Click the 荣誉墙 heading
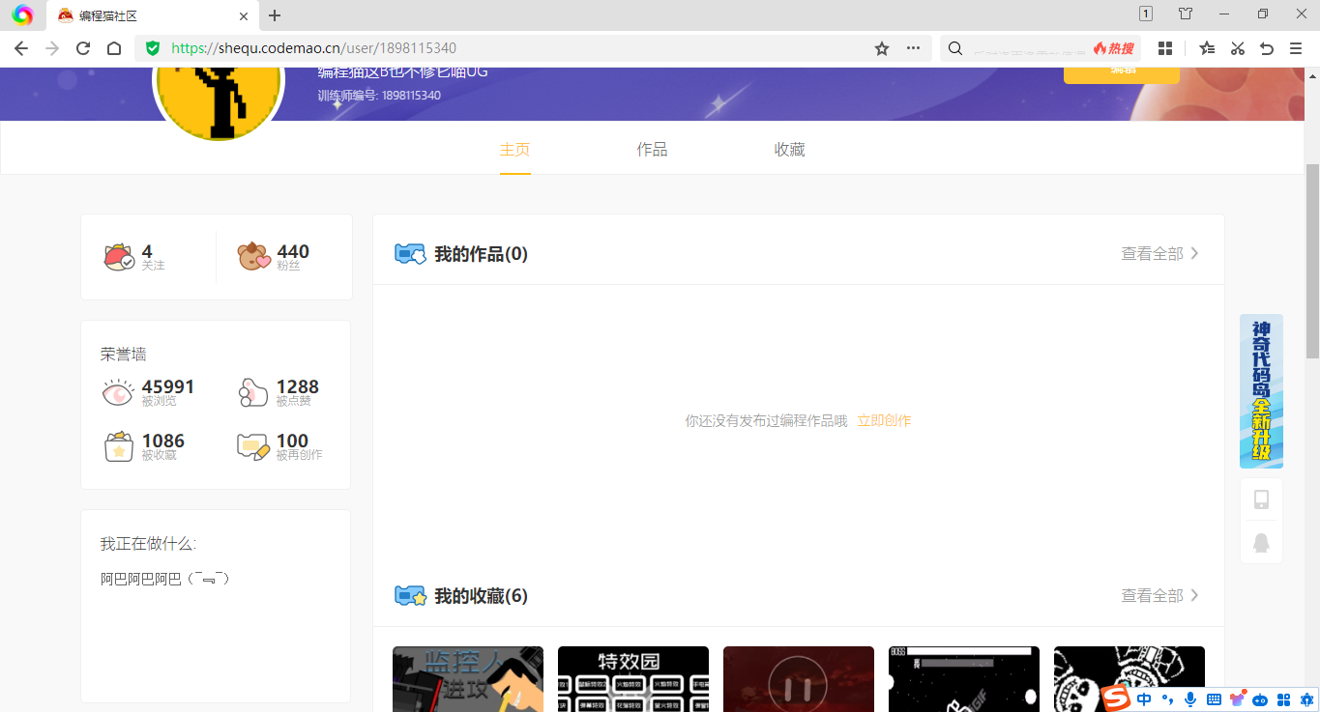The height and width of the screenshot is (712, 1320). (x=124, y=355)
